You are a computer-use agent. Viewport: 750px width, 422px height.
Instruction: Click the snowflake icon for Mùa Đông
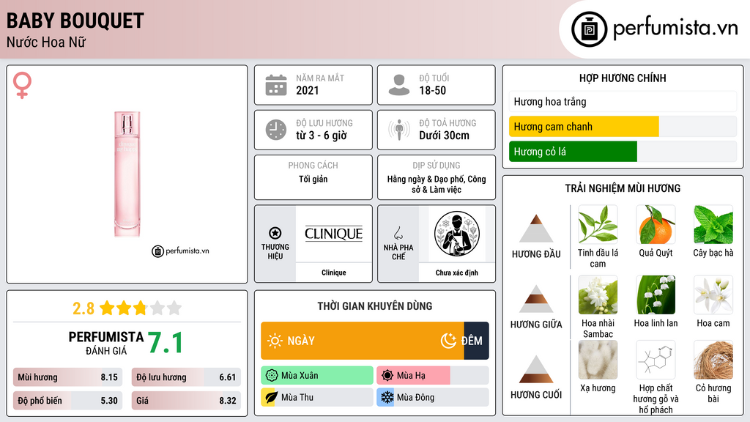tap(387, 397)
